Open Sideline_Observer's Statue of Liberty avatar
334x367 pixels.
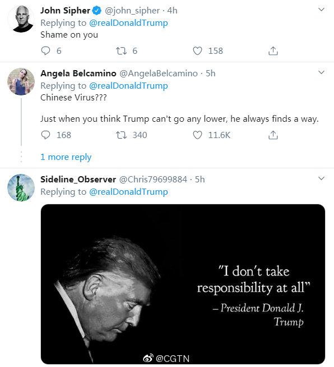click(x=21, y=187)
